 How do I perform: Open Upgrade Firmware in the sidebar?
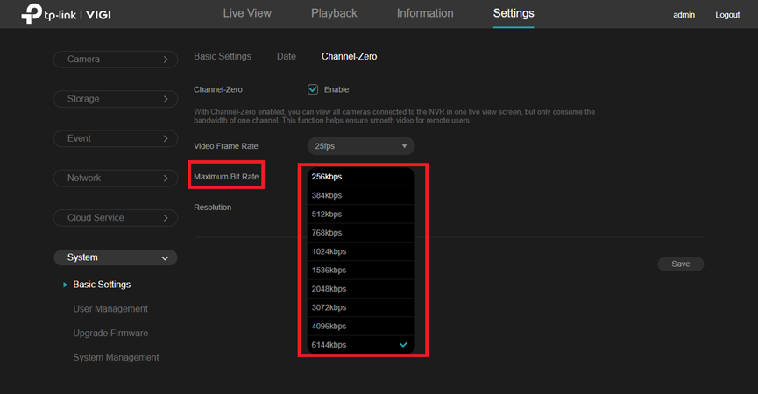pos(110,334)
